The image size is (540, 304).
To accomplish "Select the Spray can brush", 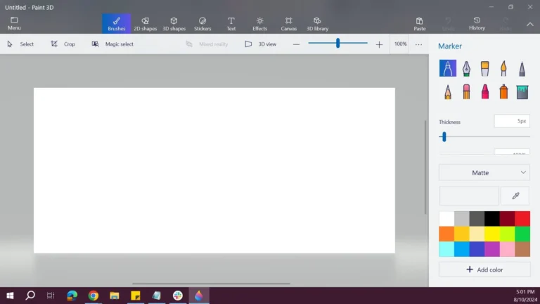I will [503, 91].
